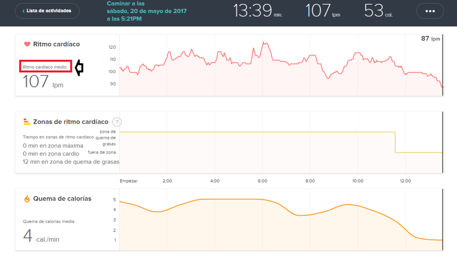
Task: Click the 8:00 time axis label
Action: coord(310,181)
